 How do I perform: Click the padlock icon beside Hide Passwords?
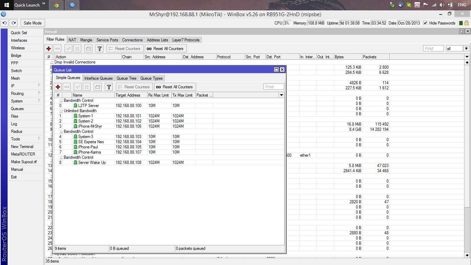[x=466, y=23]
